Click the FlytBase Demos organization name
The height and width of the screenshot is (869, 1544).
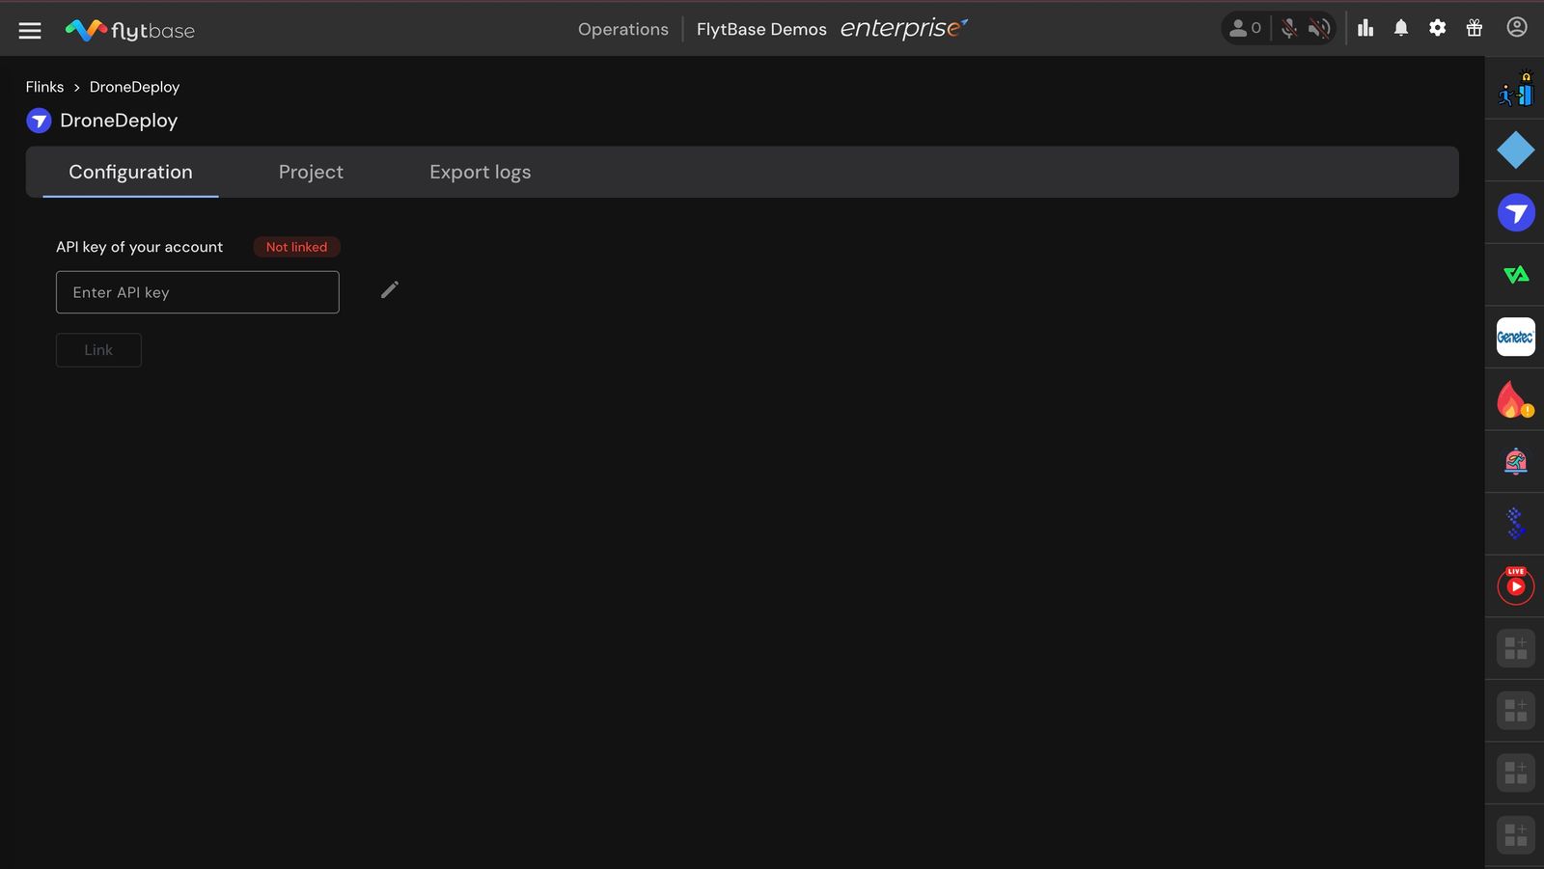[x=761, y=29]
